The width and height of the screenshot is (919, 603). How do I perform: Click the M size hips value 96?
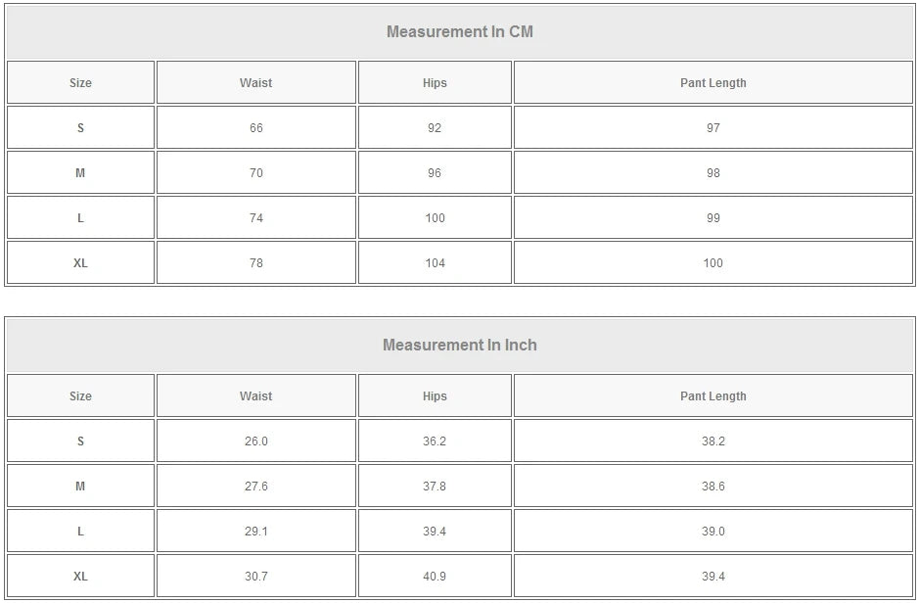435,173
